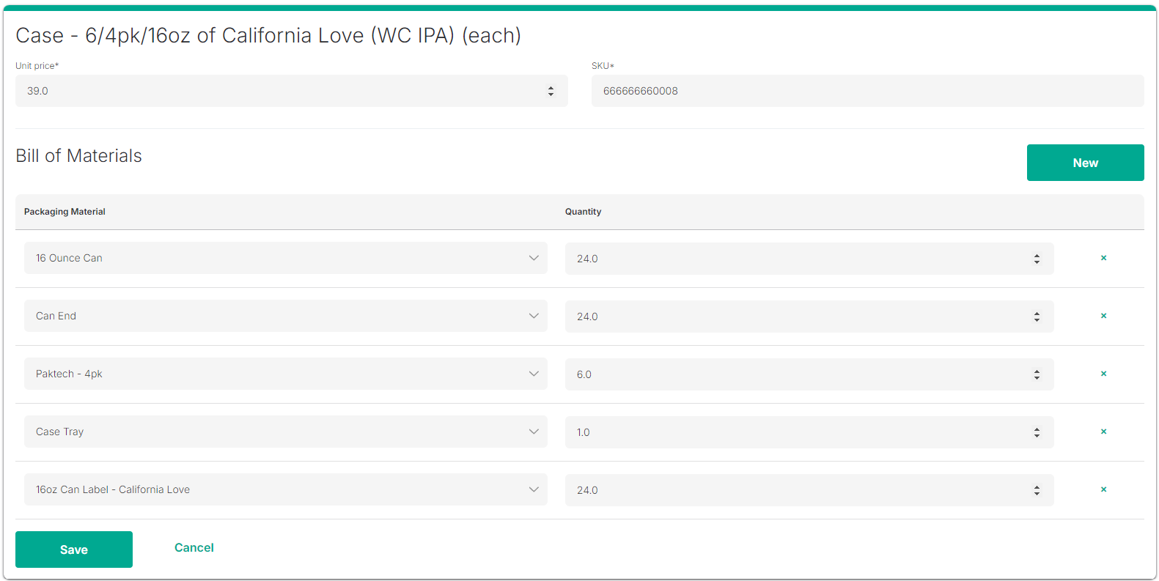The height and width of the screenshot is (581, 1159).
Task: Focus the Unit price field showing 39.0
Action: coord(292,91)
